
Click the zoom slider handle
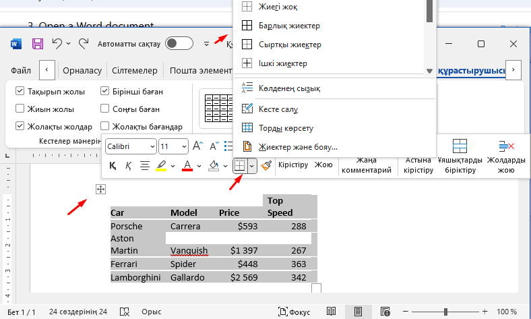point(445,312)
